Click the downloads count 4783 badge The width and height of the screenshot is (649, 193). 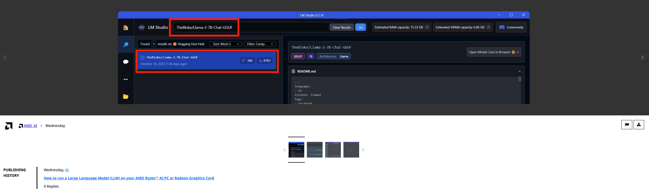click(265, 61)
